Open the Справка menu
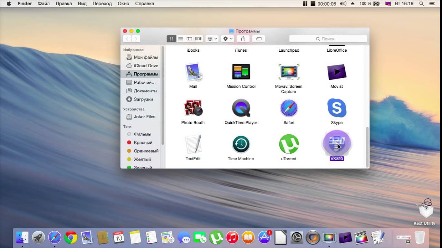The image size is (442, 248). click(145, 4)
